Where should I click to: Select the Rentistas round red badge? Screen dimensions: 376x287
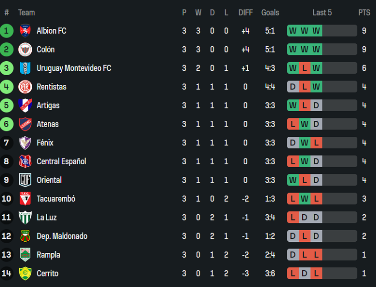25,87
